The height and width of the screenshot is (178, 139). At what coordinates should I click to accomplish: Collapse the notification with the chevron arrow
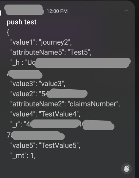click(x=127, y=11)
